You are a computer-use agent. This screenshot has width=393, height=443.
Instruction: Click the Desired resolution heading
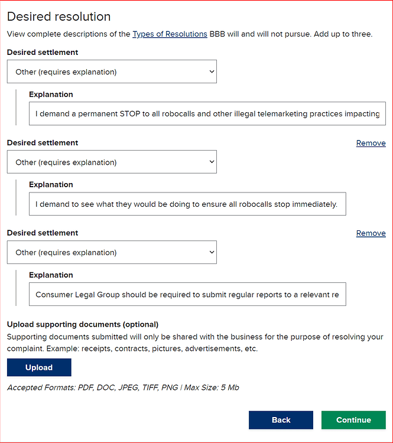pos(59,17)
